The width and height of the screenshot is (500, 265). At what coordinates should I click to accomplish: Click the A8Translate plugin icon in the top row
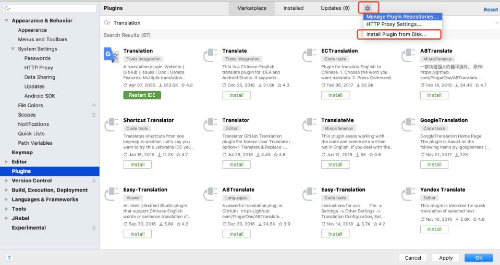[x=408, y=55]
